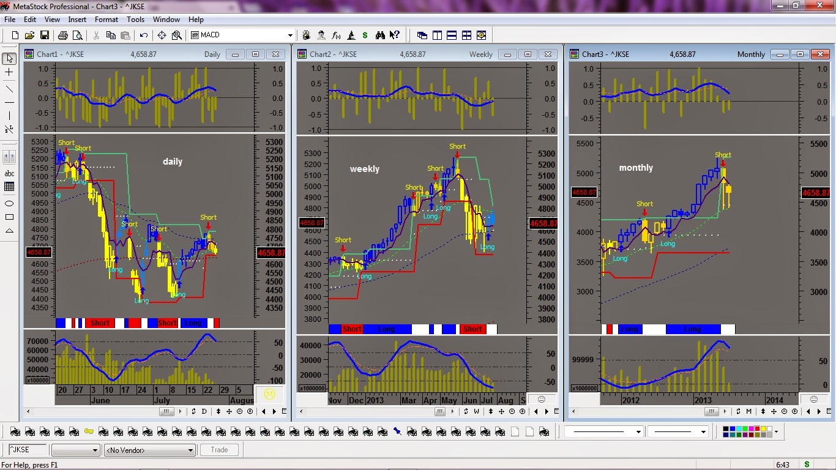Pick the yellow color swatch
This screenshot has width=836, height=470.
763,428
